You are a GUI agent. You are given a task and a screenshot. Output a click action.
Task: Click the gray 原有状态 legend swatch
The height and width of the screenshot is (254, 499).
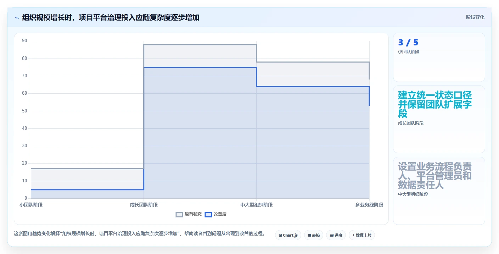tap(179, 214)
